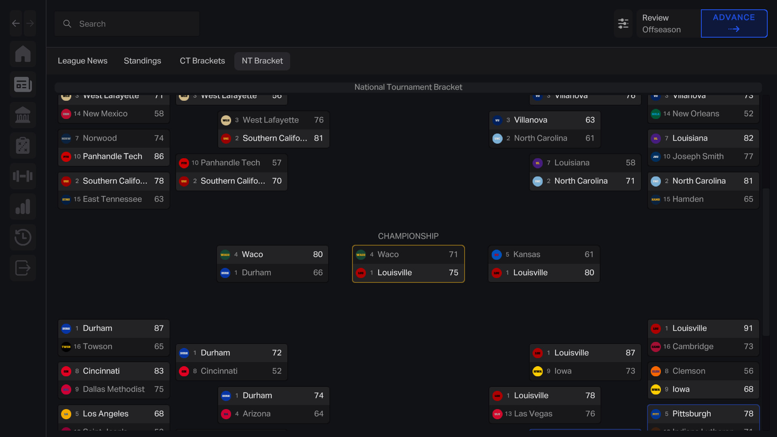Screen dimensions: 777x437
Task: Click the exit sidebar icon
Action: tap(23, 268)
